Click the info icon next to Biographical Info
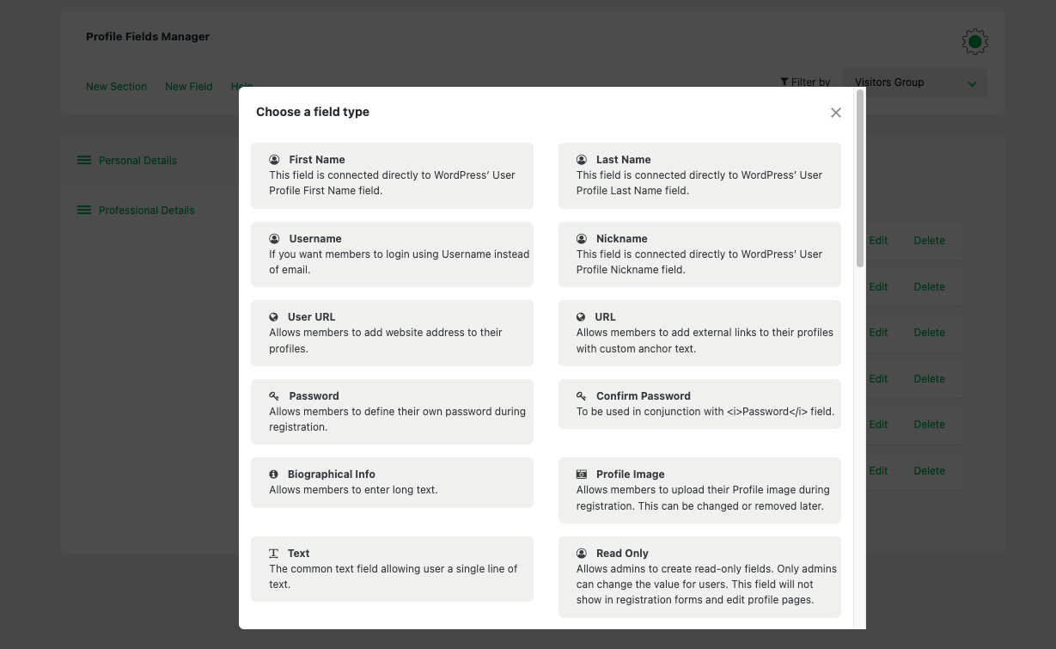Viewport: 1056px width, 649px height. [x=273, y=475]
